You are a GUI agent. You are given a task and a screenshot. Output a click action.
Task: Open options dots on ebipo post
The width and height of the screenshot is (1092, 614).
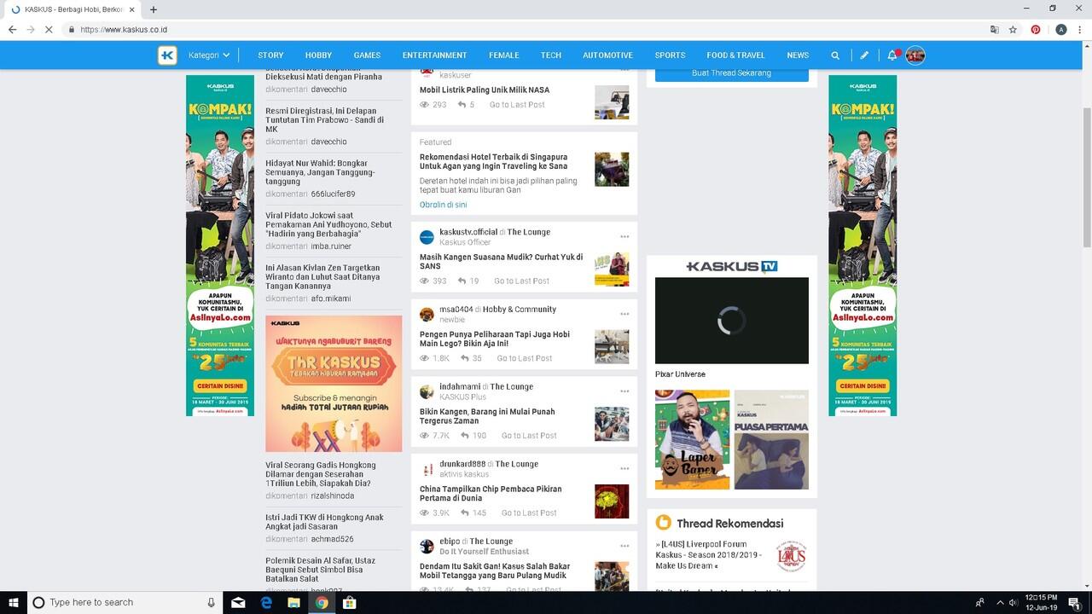[624, 547]
